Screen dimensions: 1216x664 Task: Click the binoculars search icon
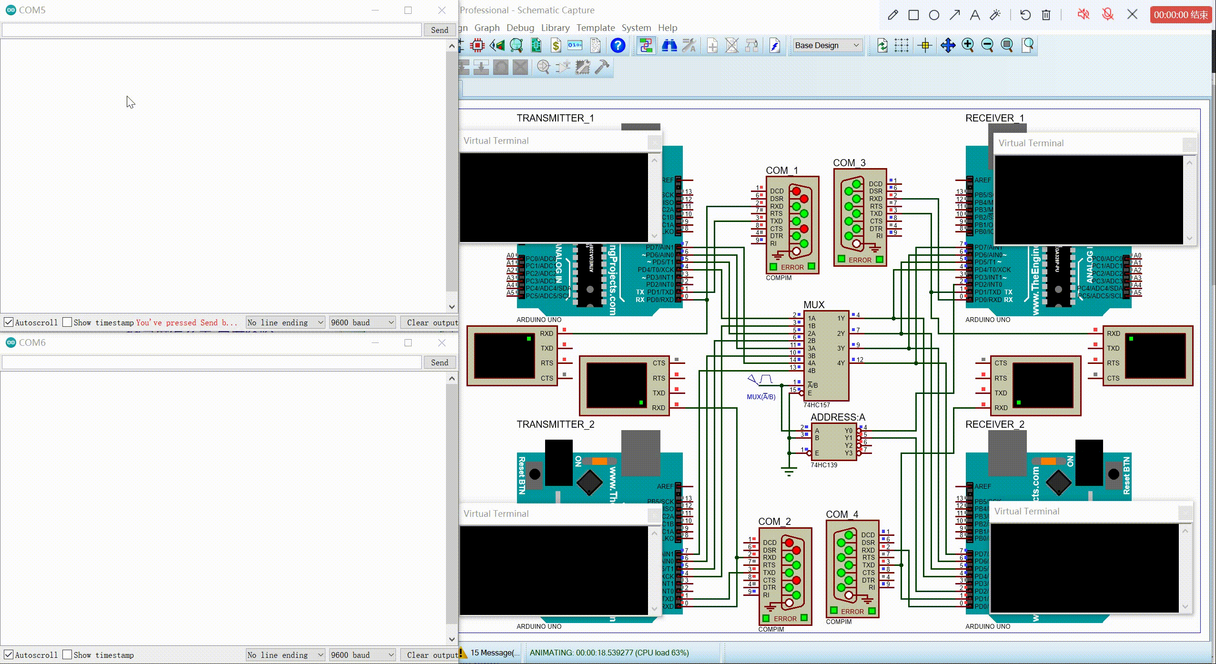(669, 45)
